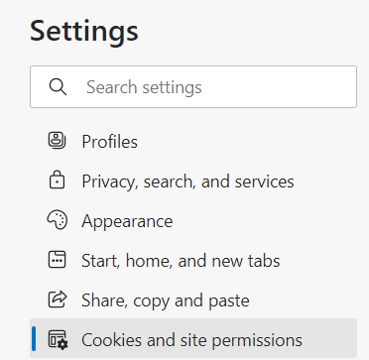Click the padlock icon for Privacy settings
The height and width of the screenshot is (360, 369).
58,180
